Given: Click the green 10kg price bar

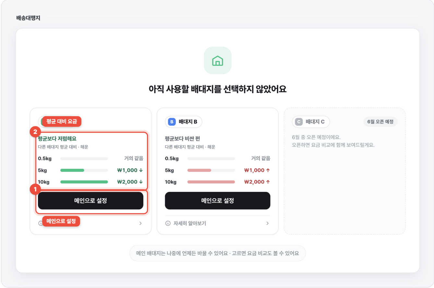Looking at the screenshot, I should tap(84, 182).
